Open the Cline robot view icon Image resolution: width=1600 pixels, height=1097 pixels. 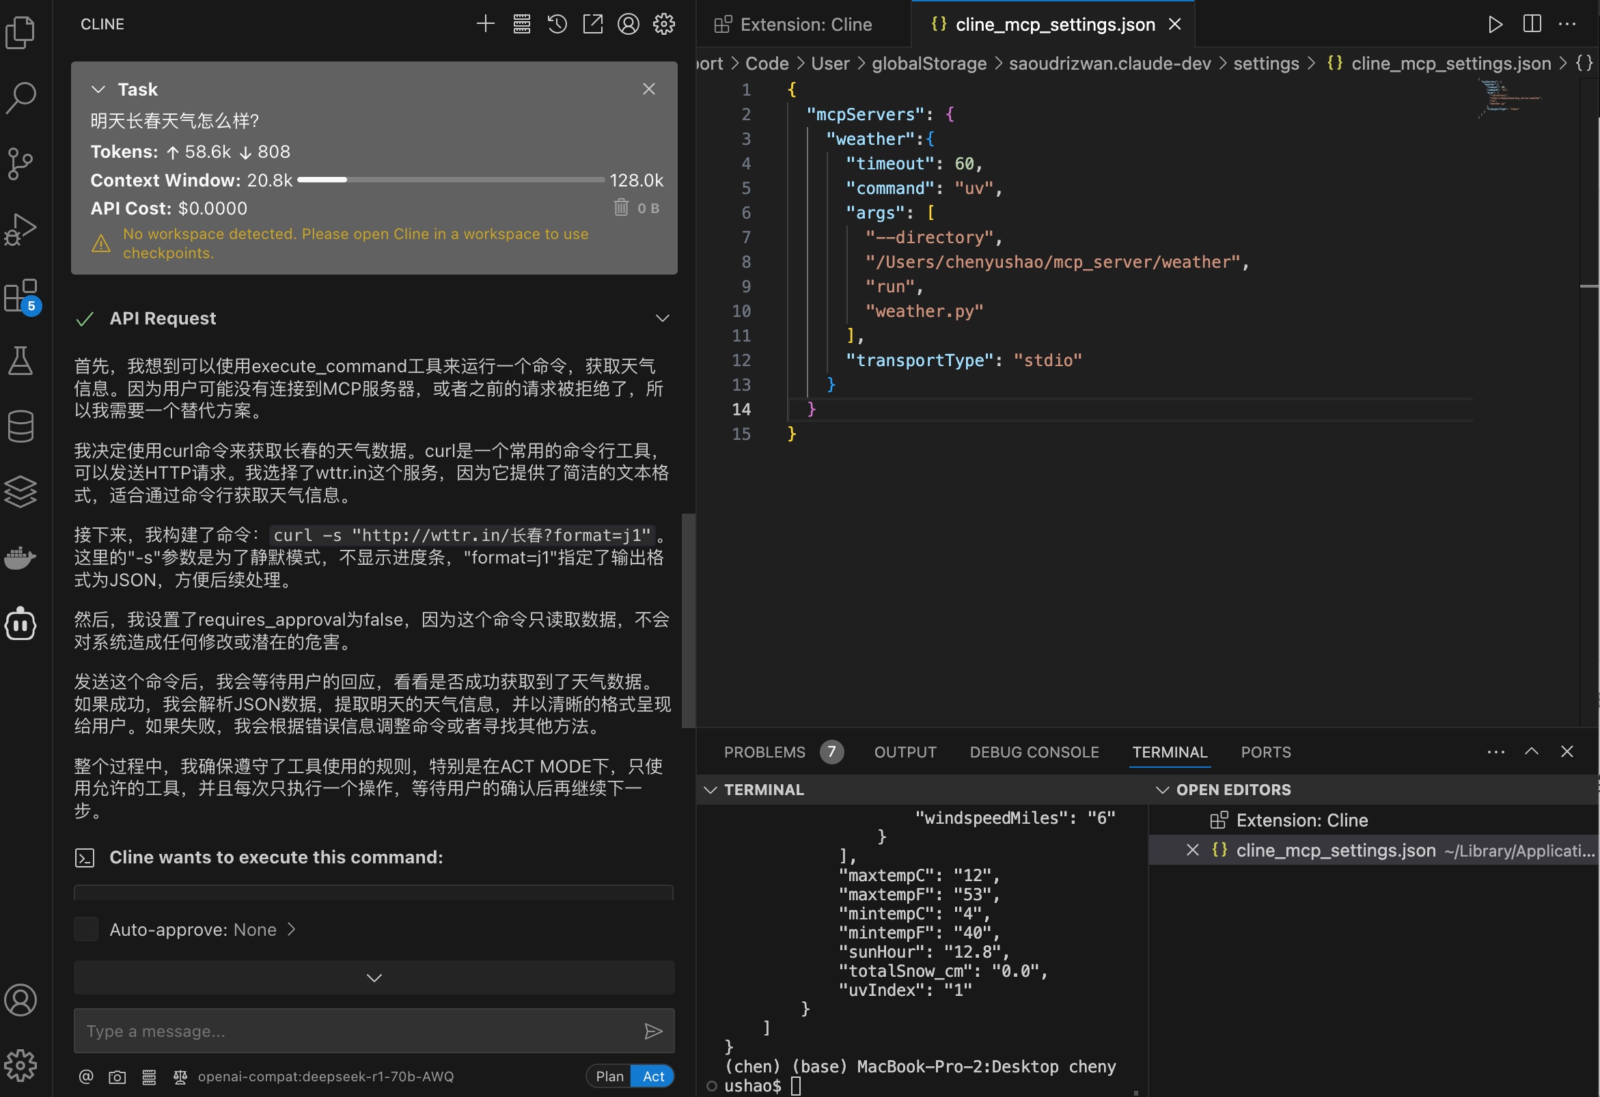[20, 624]
